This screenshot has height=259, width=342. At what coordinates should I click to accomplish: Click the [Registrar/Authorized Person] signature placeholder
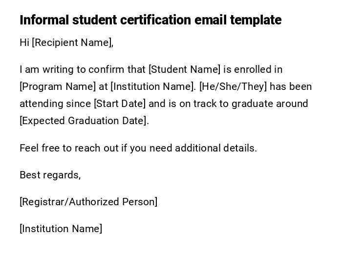pos(88,202)
